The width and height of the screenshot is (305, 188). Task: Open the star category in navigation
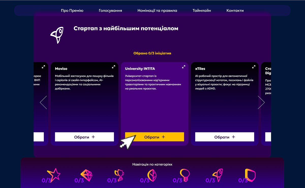tap(54, 175)
